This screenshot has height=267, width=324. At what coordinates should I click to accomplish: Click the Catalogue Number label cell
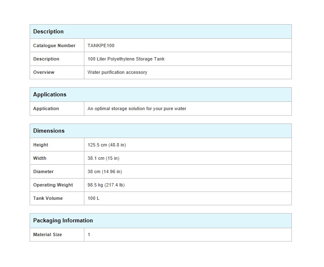(x=57, y=45)
